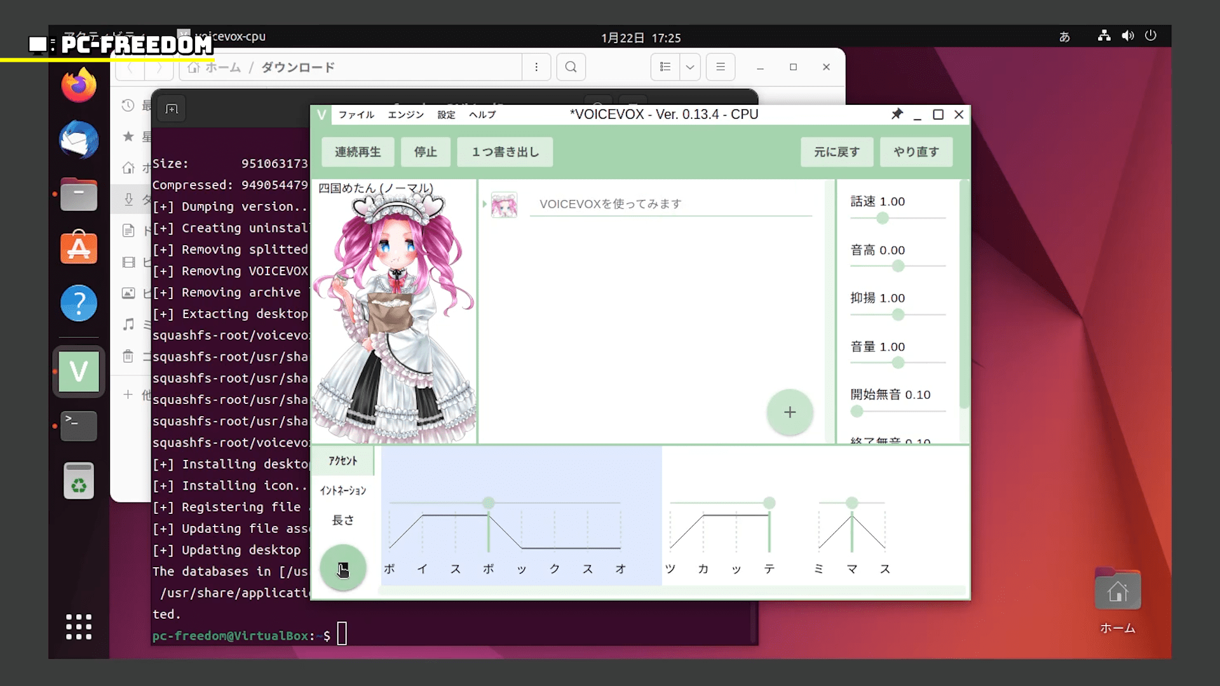Click the text field reading VOICEVOXを使ってみます
The image size is (1220, 686).
[x=670, y=204]
